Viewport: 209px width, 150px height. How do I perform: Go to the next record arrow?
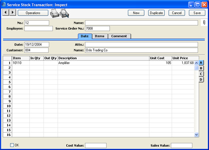(13, 12)
